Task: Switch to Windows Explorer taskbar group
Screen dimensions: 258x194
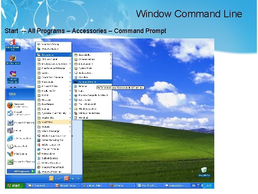Action: 39,186
